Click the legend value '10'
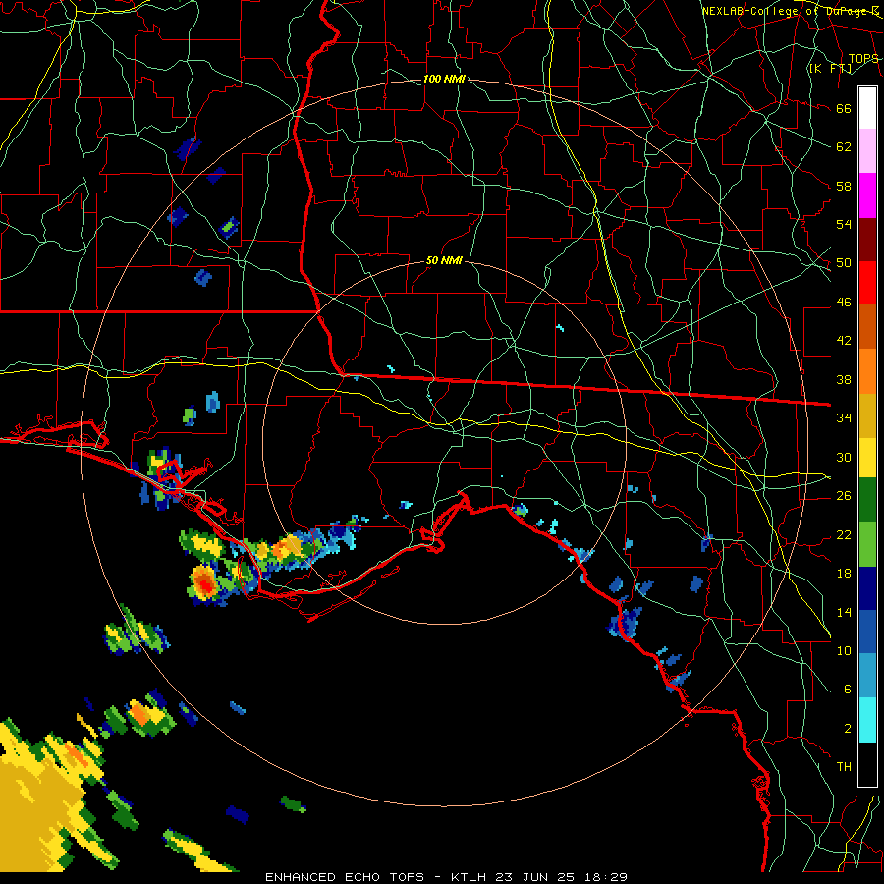This screenshot has width=884, height=884. [x=844, y=650]
